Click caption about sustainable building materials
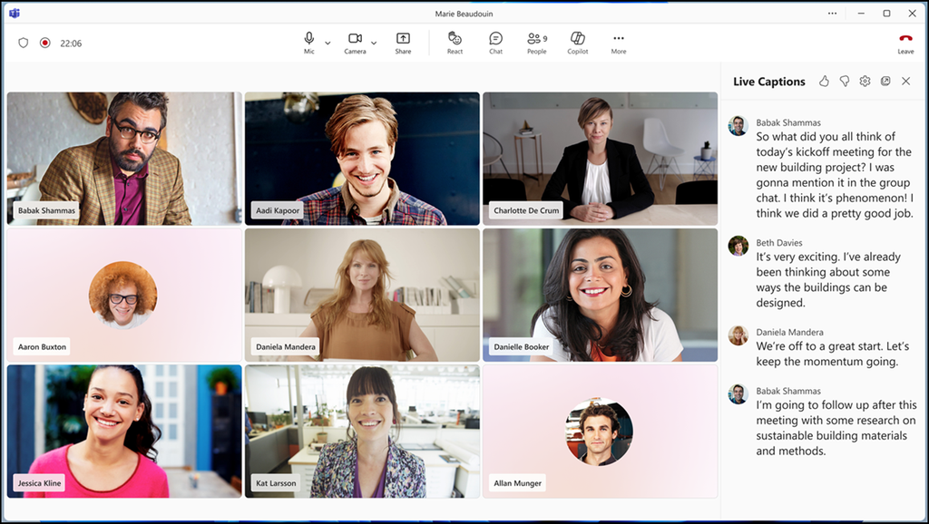929x524 pixels. (x=836, y=428)
